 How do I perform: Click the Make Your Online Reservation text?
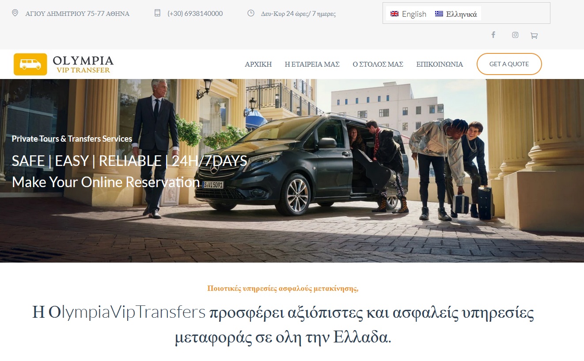pos(106,182)
